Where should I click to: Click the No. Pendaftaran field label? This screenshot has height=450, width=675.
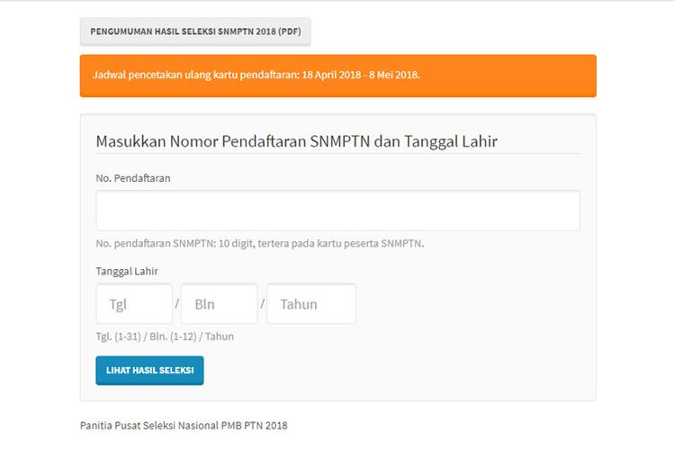[x=133, y=178]
